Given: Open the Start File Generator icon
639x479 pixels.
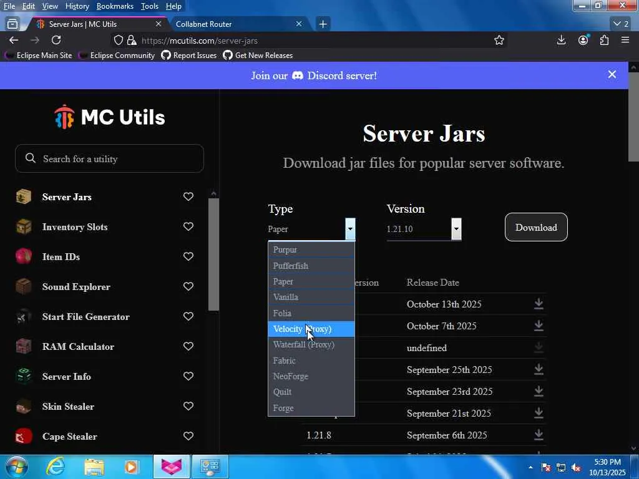Looking at the screenshot, I should (x=24, y=316).
